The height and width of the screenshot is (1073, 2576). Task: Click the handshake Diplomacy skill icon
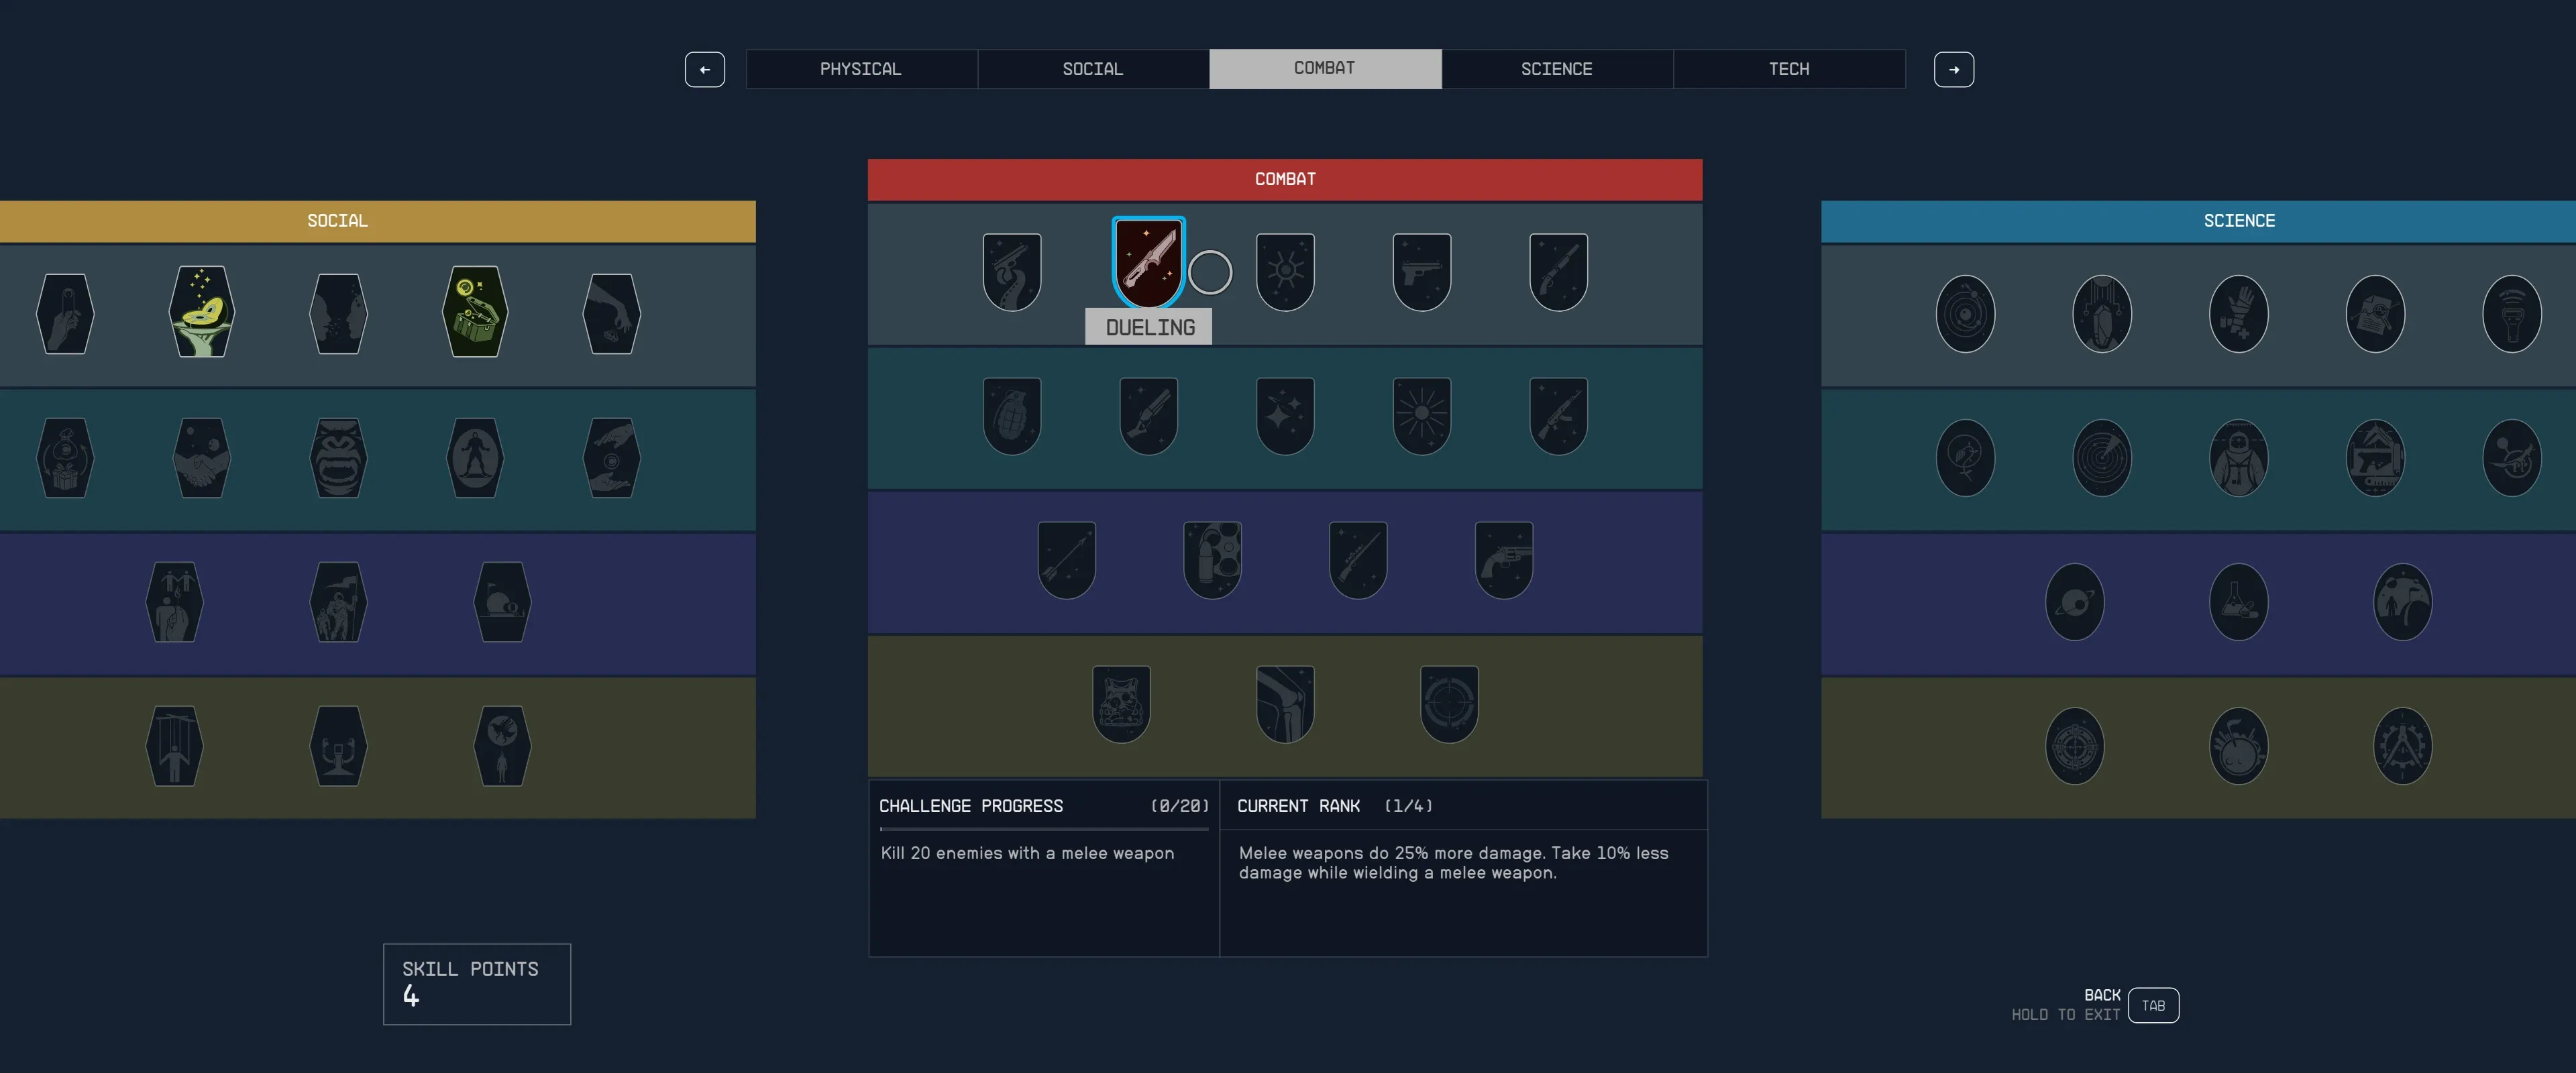[x=202, y=458]
